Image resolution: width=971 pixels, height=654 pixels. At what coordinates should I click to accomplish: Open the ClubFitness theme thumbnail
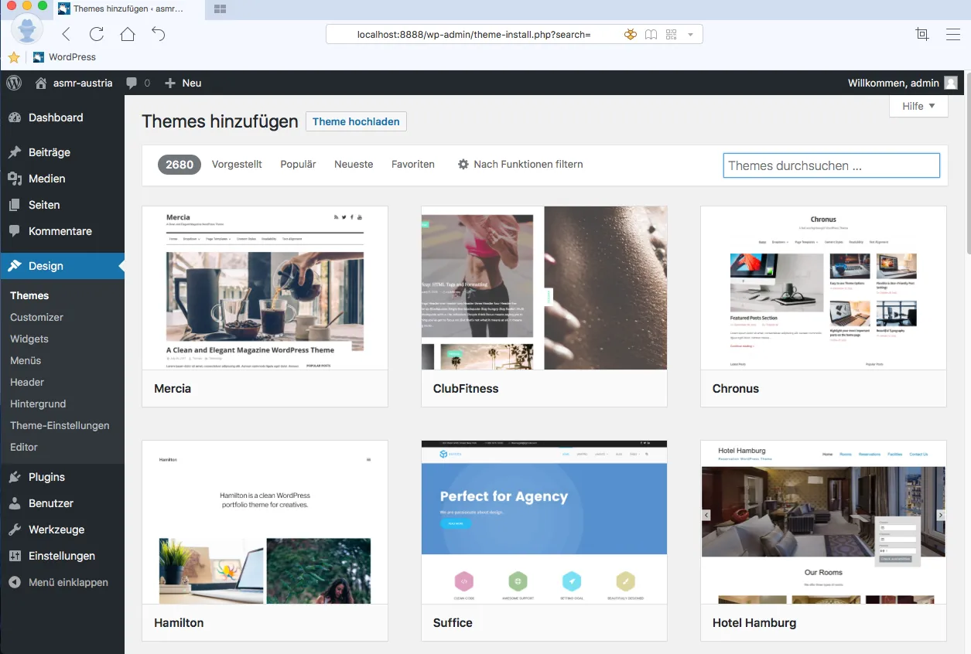pyautogui.click(x=544, y=288)
